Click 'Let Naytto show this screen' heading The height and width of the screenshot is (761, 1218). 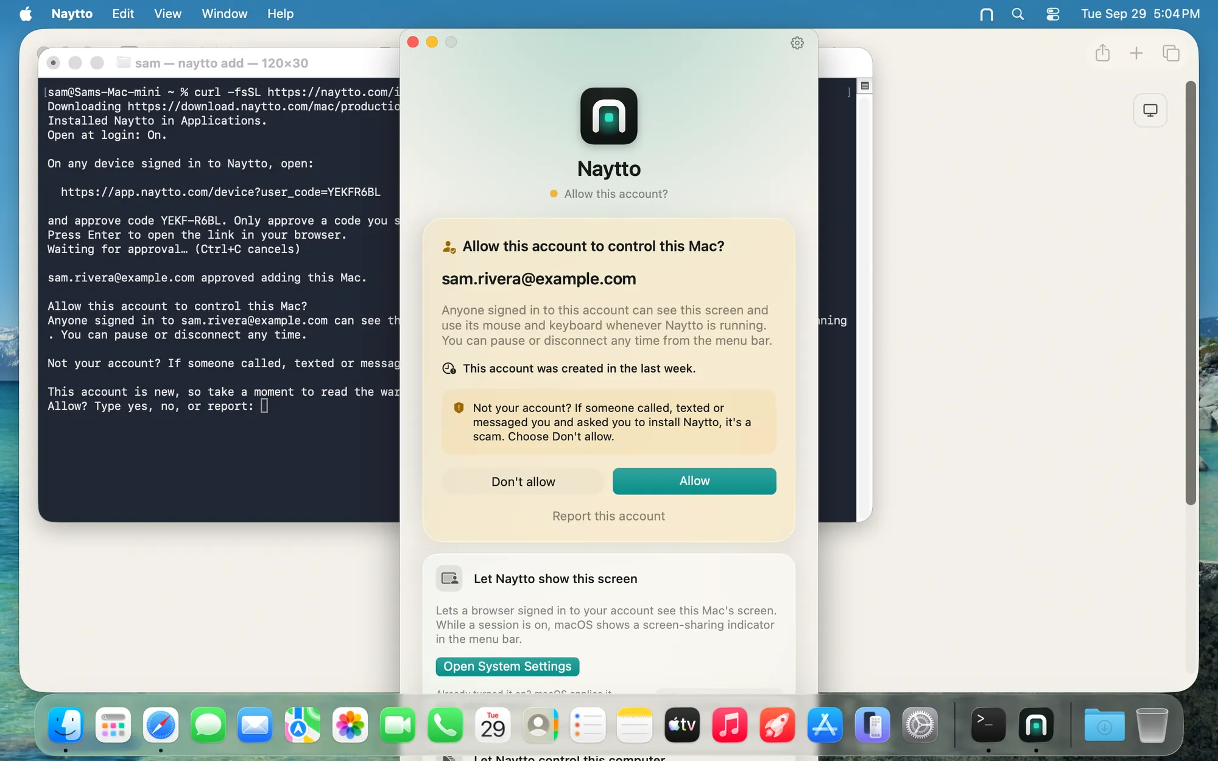(x=555, y=579)
